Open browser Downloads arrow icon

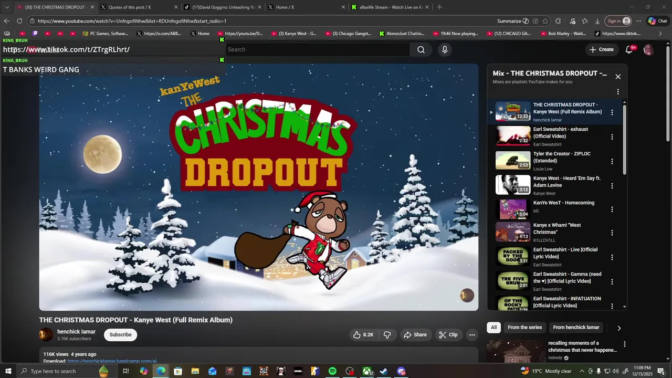click(x=597, y=21)
